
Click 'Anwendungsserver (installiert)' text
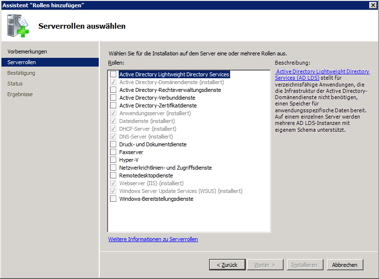click(x=155, y=113)
